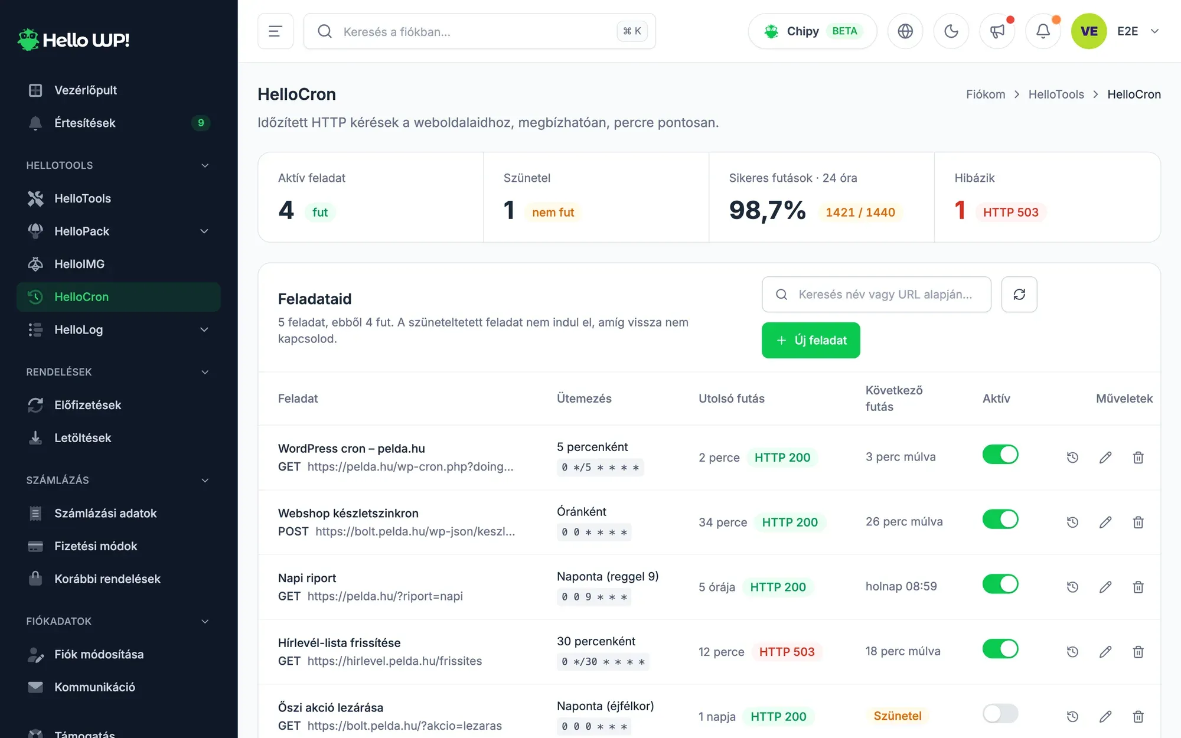Toggle off Webshop készletszinkron task
This screenshot has height=738, width=1181.
pyautogui.click(x=1000, y=520)
